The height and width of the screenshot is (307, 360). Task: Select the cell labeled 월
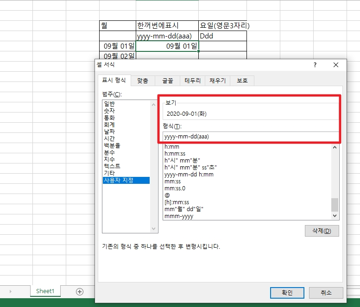(118, 25)
